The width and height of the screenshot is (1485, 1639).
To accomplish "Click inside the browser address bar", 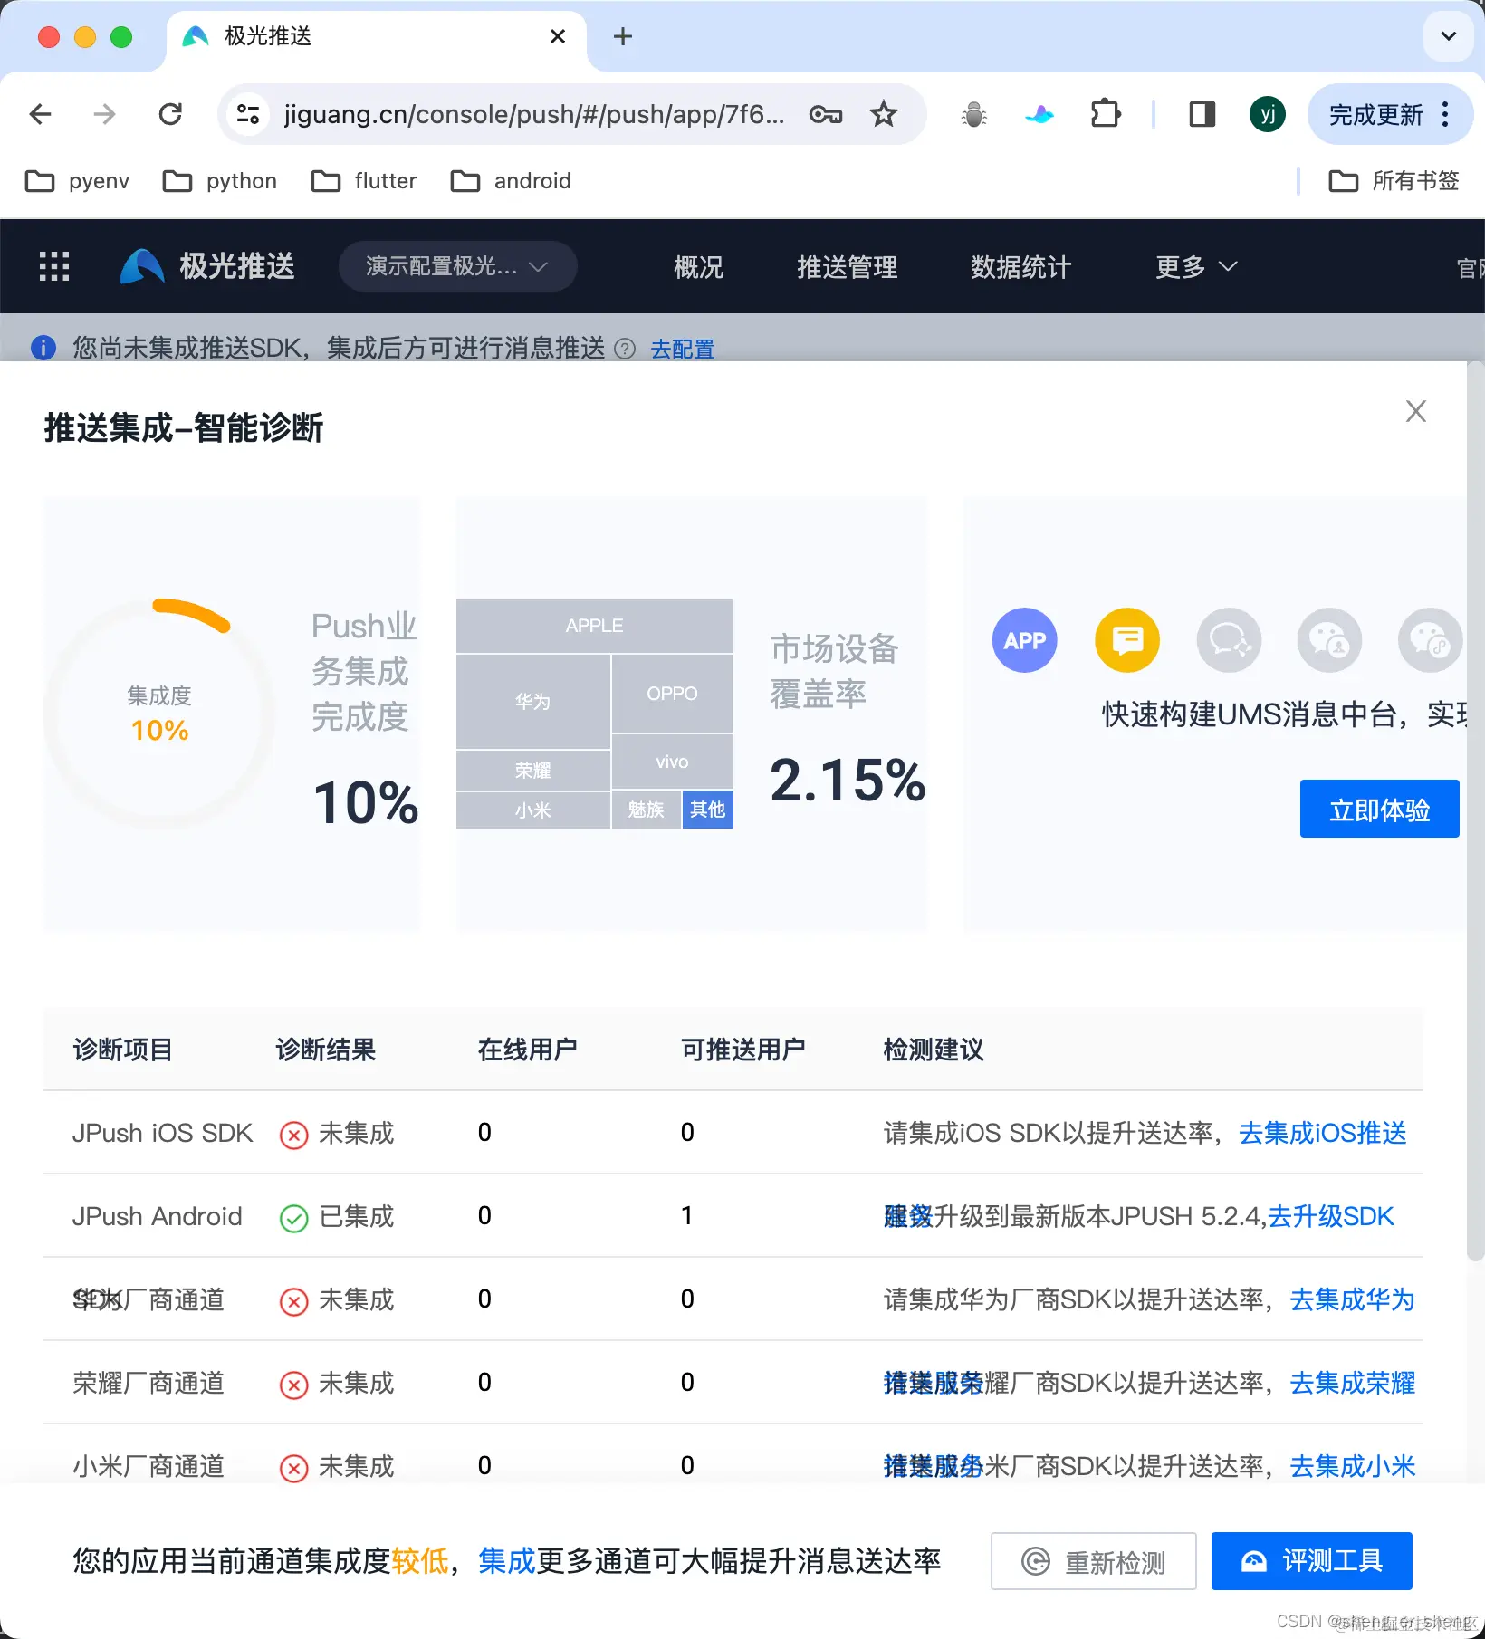I will 532,114.
